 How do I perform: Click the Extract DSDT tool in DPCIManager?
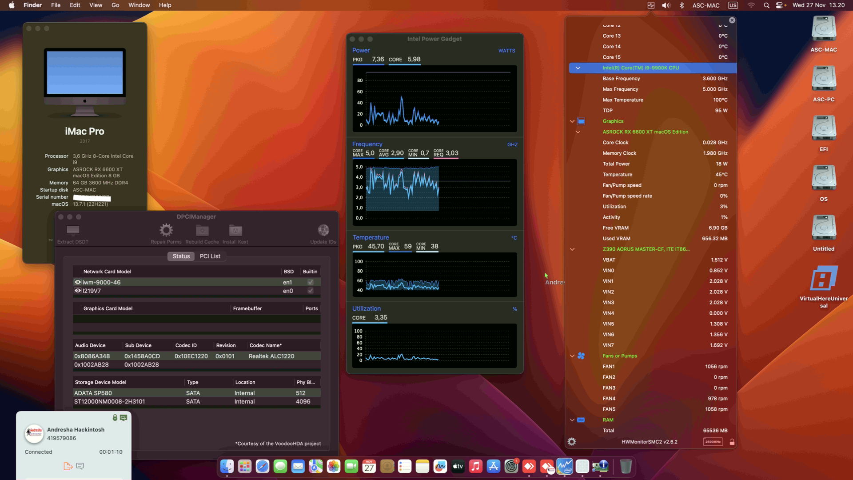click(72, 231)
